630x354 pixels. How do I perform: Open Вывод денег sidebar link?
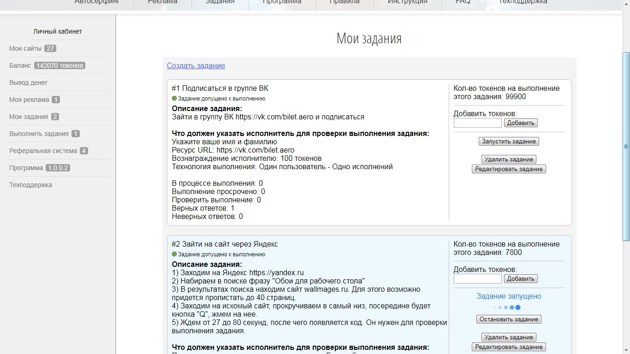tap(58, 83)
